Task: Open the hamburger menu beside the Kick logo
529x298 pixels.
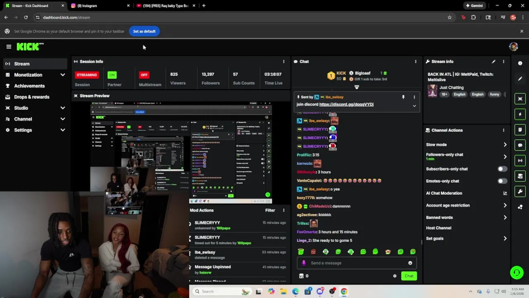Action: click(9, 47)
